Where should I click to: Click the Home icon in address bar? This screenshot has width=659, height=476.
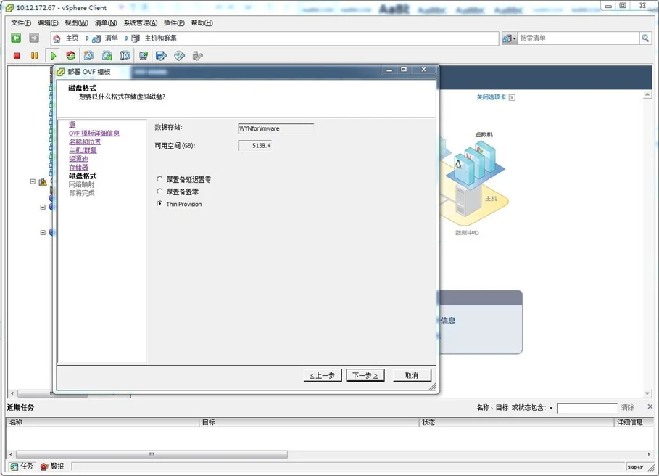57,38
